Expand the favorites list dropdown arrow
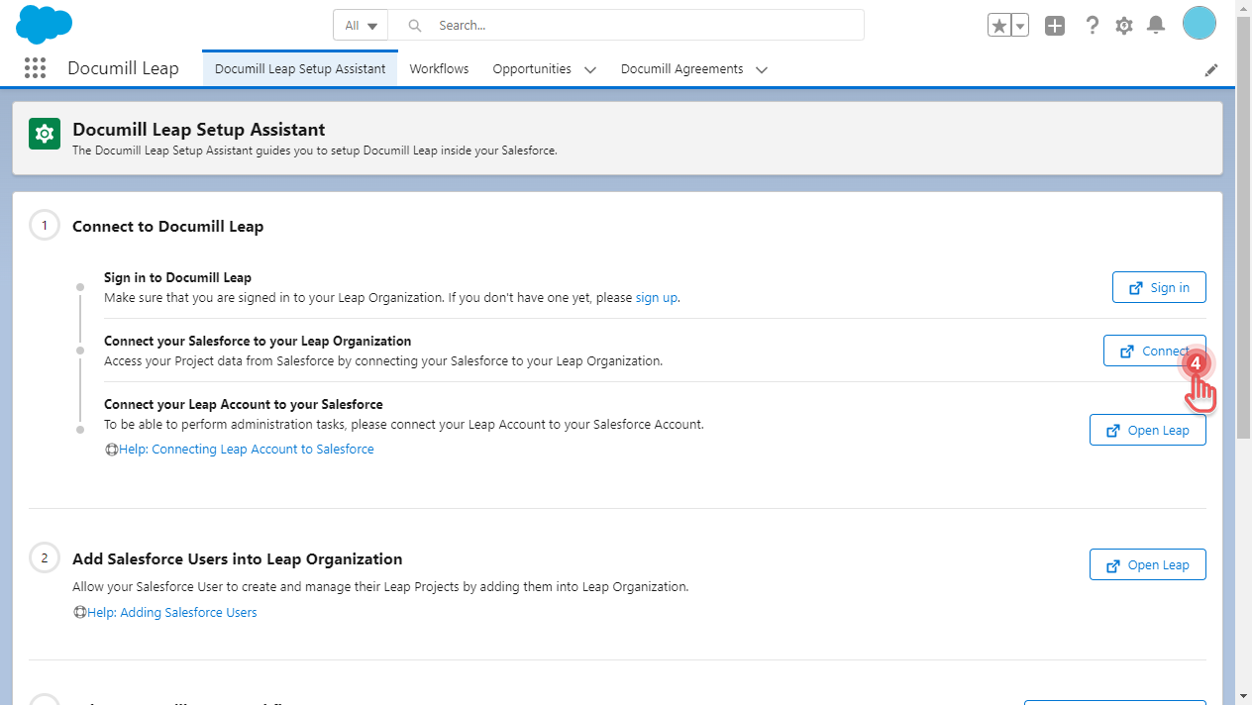The image size is (1252, 705). click(1019, 26)
